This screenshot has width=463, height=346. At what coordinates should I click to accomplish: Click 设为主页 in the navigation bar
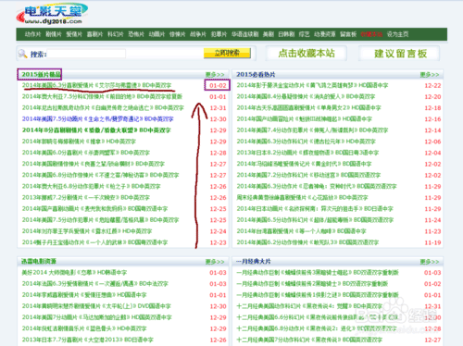[x=398, y=34]
